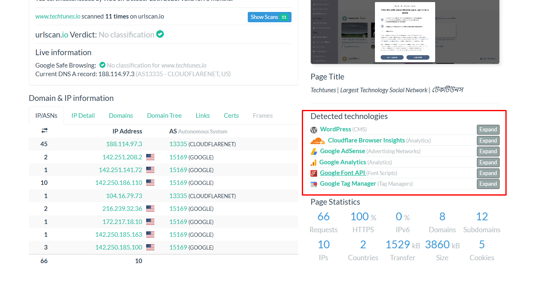Open the Domain Tree tab

[x=164, y=116]
